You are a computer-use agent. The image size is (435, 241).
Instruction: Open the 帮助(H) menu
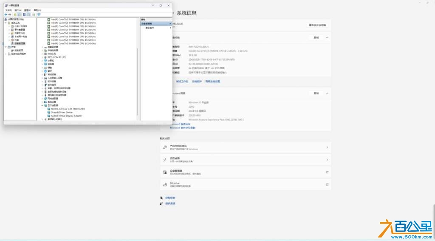[x=37, y=10]
